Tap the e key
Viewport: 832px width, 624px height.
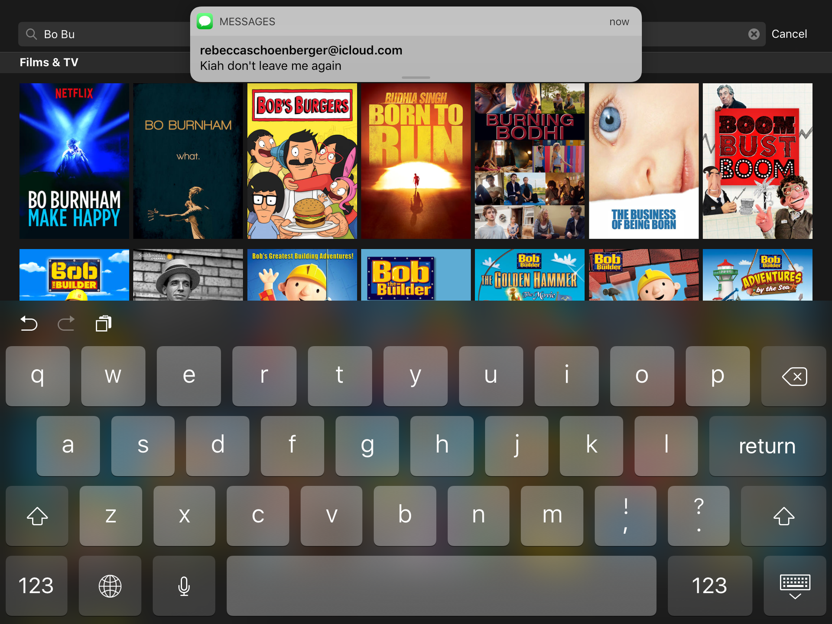pyautogui.click(x=189, y=376)
